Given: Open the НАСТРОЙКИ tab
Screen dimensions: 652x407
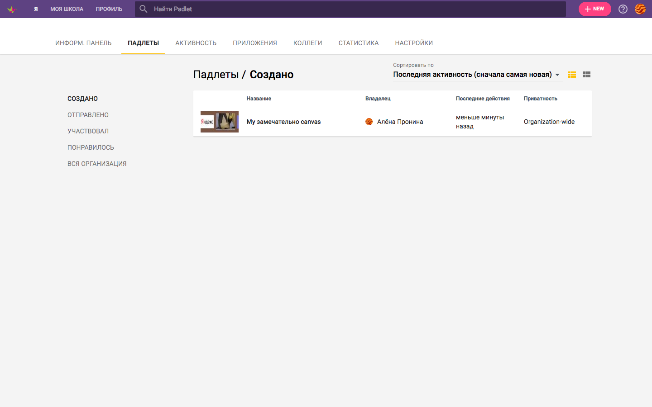Looking at the screenshot, I should [x=413, y=43].
